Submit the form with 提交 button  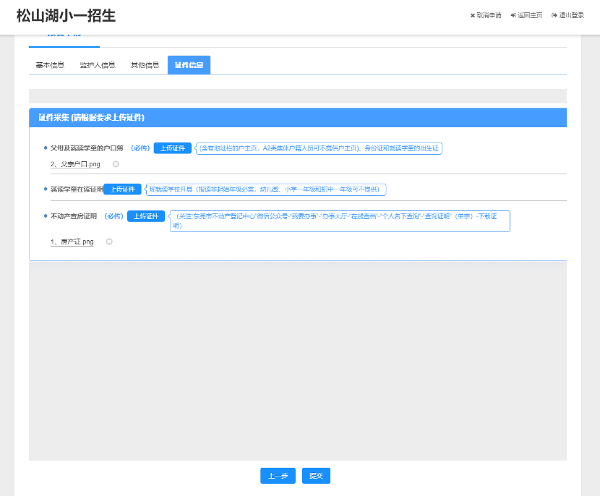point(316,476)
